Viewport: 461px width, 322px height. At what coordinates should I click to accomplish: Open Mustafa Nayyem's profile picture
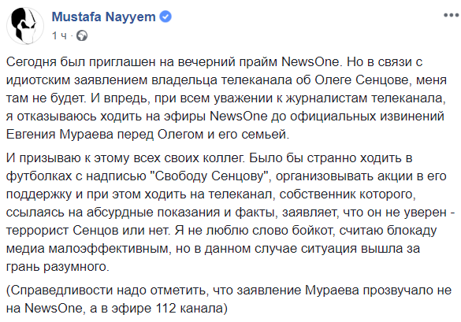tap(25, 26)
